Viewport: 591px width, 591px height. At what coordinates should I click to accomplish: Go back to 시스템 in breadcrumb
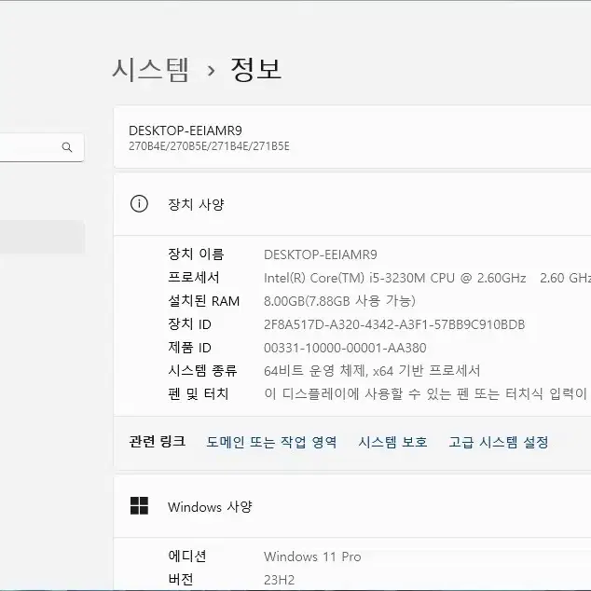[150, 70]
